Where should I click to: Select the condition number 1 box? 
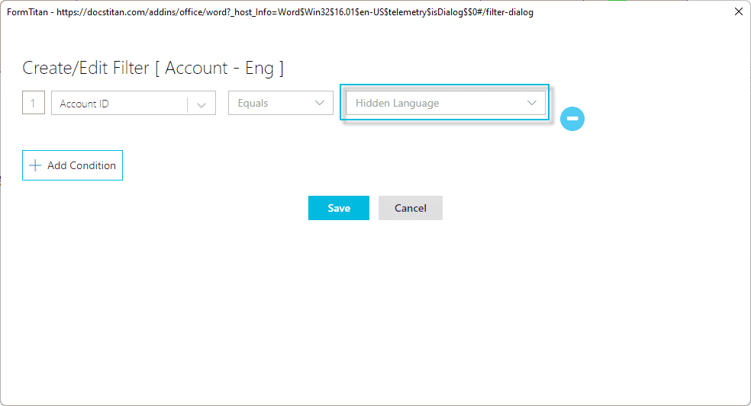[33, 103]
